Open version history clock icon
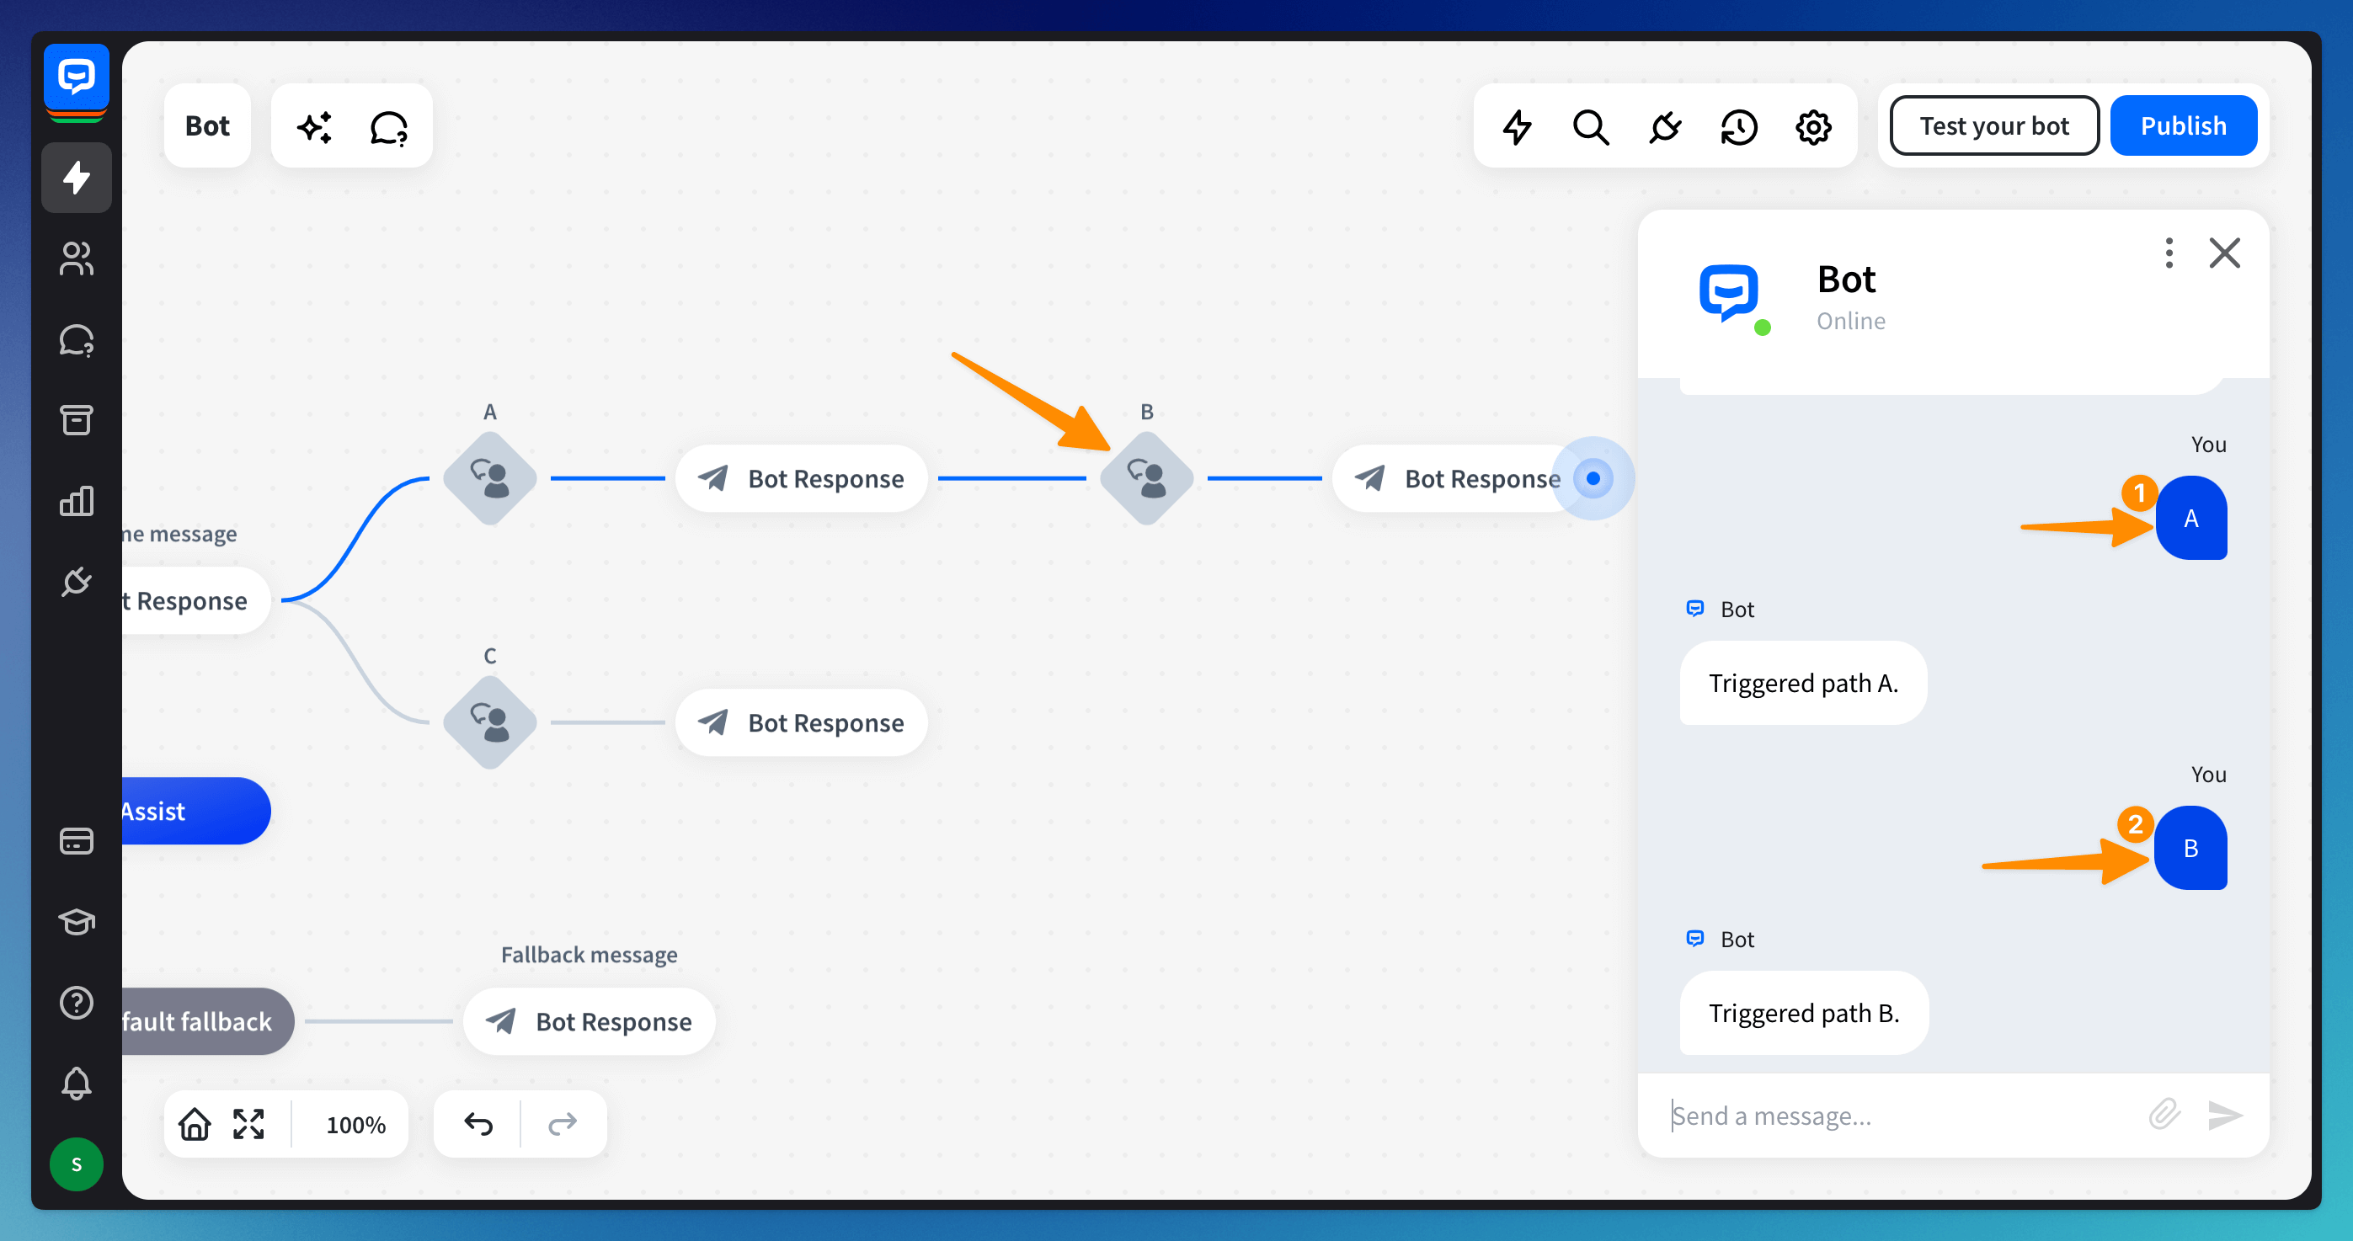This screenshot has width=2353, height=1241. click(1738, 126)
